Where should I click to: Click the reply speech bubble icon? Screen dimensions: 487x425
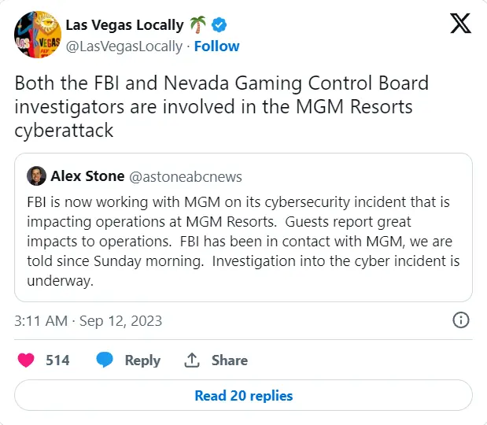click(x=105, y=360)
